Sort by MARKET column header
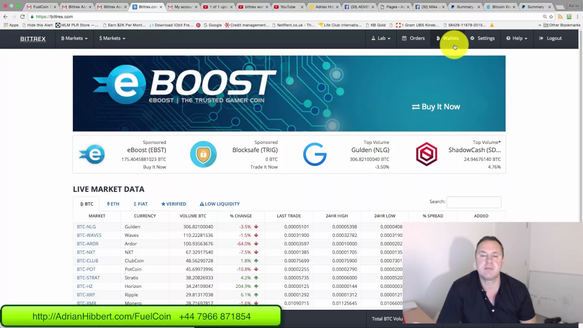This screenshot has width=583, height=328. [97, 216]
